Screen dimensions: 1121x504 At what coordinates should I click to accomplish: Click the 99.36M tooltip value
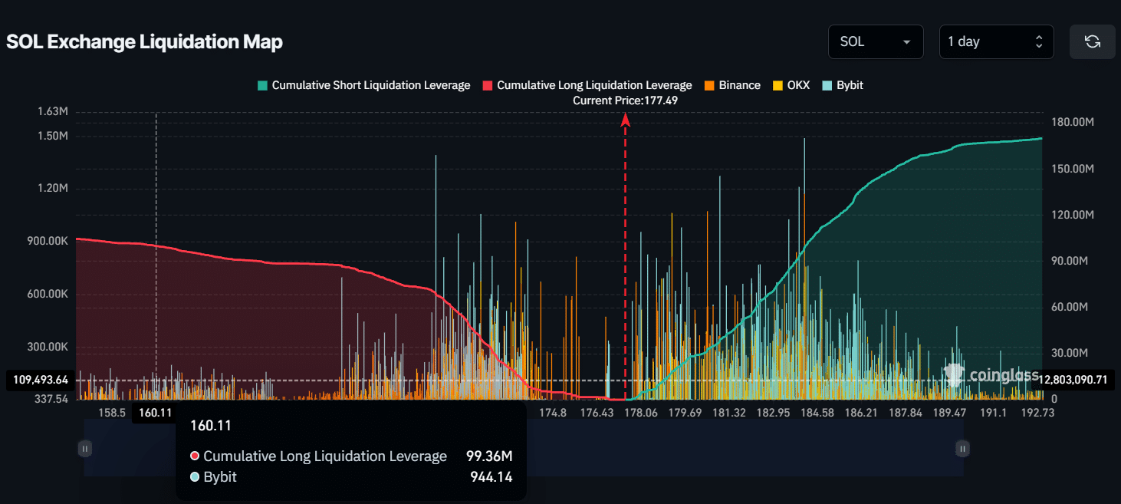pos(489,456)
